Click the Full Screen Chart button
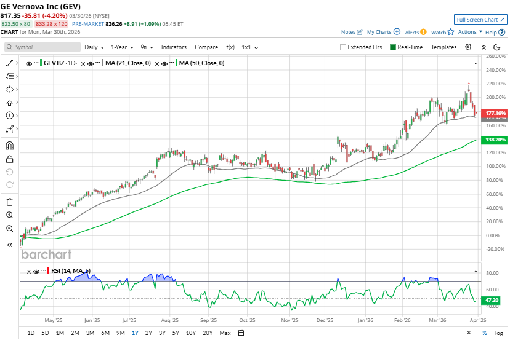The width and height of the screenshot is (510, 351). pyautogui.click(x=480, y=20)
